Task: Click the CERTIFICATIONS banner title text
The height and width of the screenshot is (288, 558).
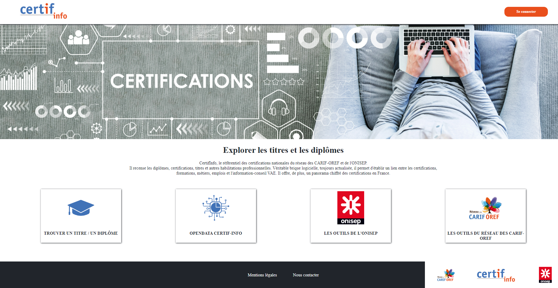Action: click(x=181, y=81)
